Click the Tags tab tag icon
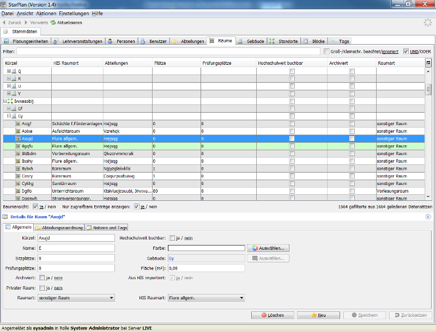This screenshot has height=332, width=436. tap(332, 41)
